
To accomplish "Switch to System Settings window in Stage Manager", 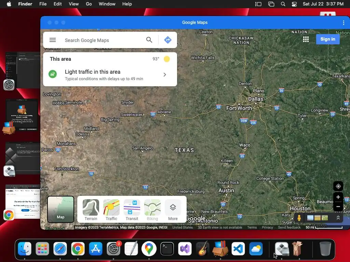I will pos(22,70).
